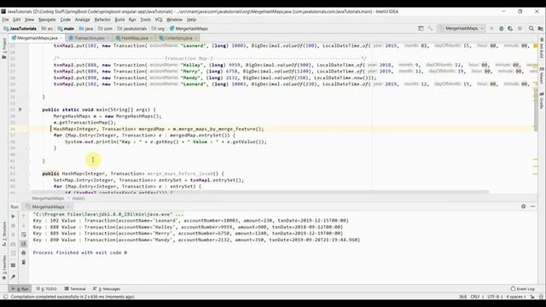This screenshot has height=307, width=546.
Task: Open the Favorites tool window side tab
Action: coord(4,267)
